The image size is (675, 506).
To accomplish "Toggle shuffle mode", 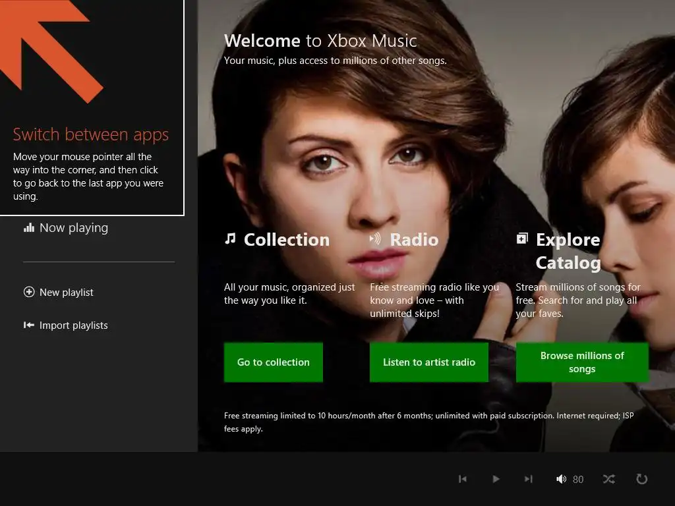I will 608,479.
